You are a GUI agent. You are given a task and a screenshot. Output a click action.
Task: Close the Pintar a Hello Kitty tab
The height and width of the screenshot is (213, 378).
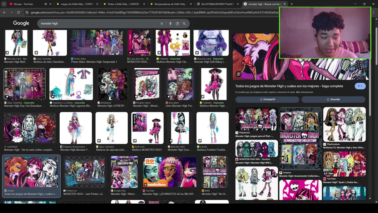[x=144, y=4]
